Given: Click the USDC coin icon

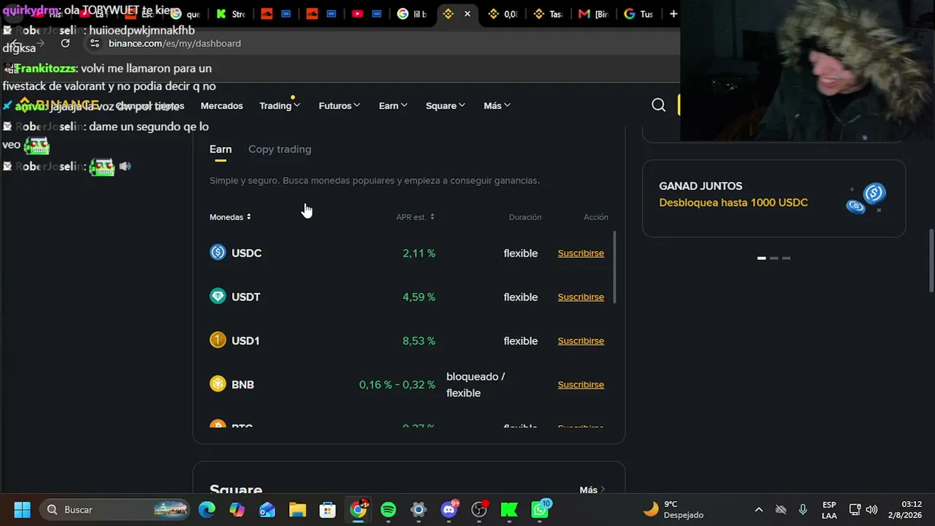Looking at the screenshot, I should (x=218, y=253).
